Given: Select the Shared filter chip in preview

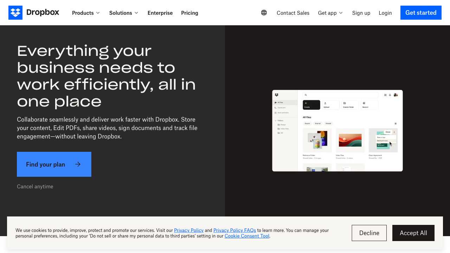Looking at the screenshot, I should (328, 123).
